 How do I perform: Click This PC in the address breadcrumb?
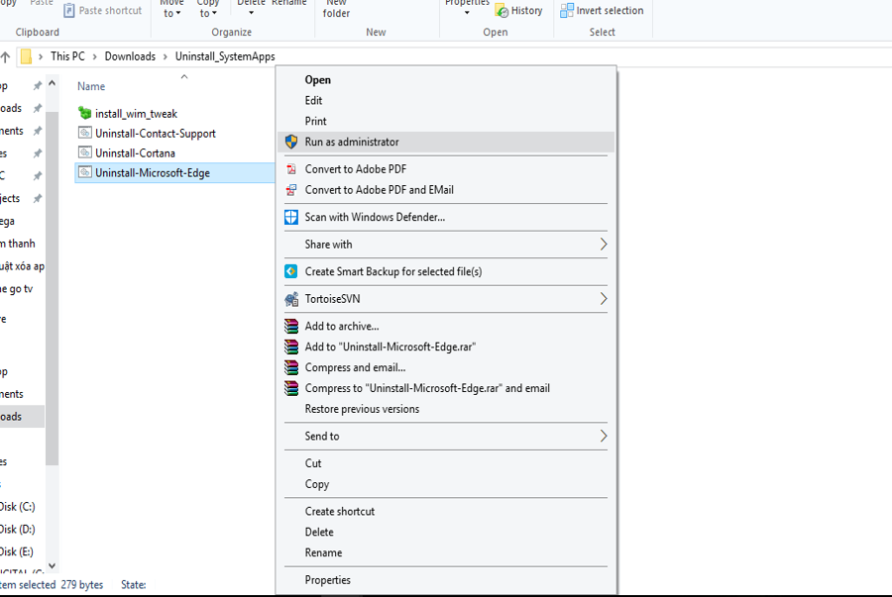pyautogui.click(x=67, y=56)
